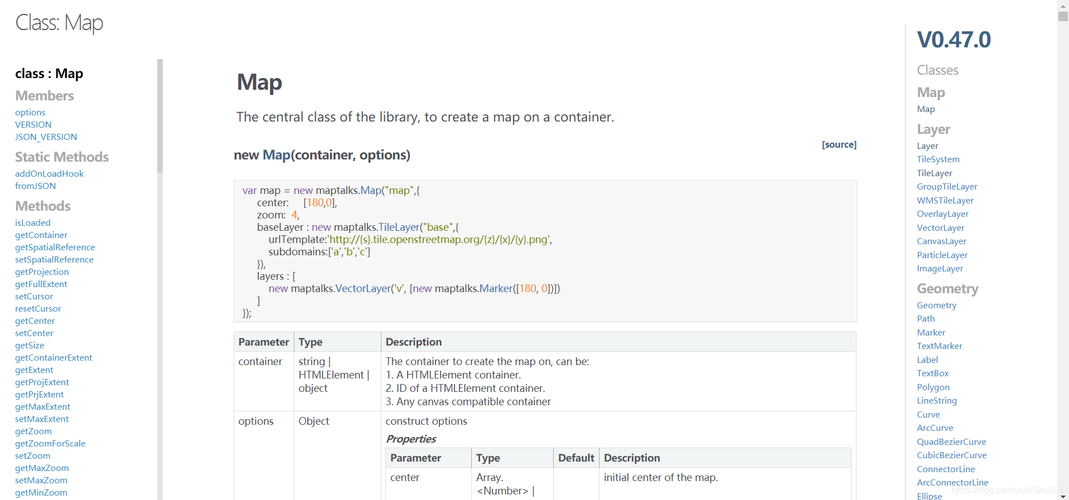Go to setMaxExtent method
The image size is (1069, 500).
click(42, 419)
